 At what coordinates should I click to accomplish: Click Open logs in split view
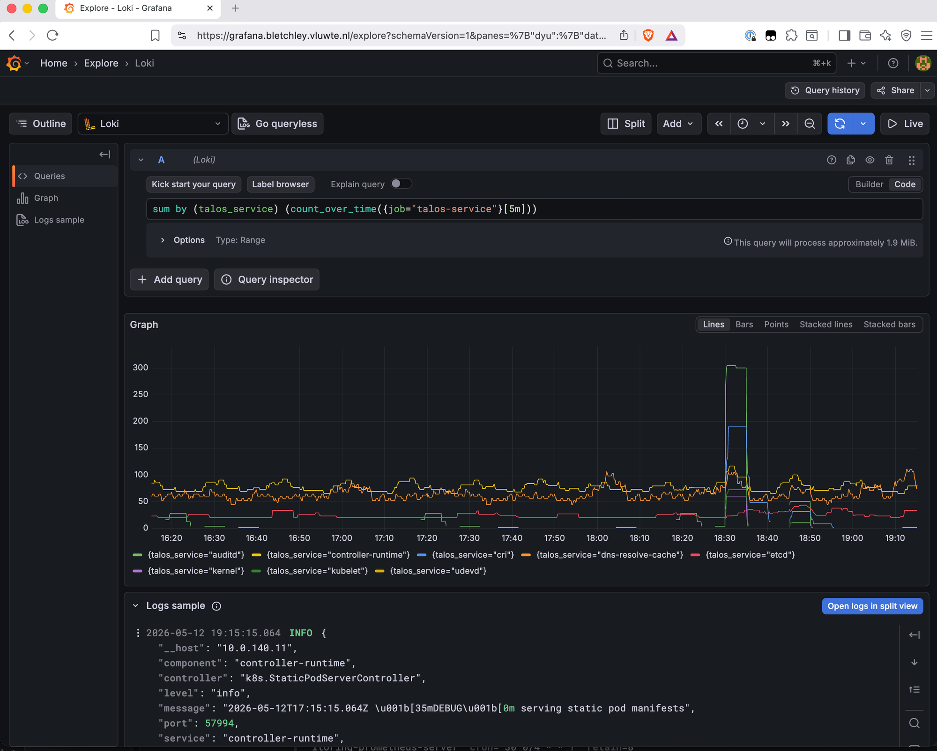point(872,606)
